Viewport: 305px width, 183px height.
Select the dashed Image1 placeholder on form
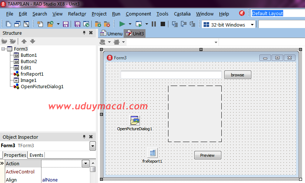(195, 114)
